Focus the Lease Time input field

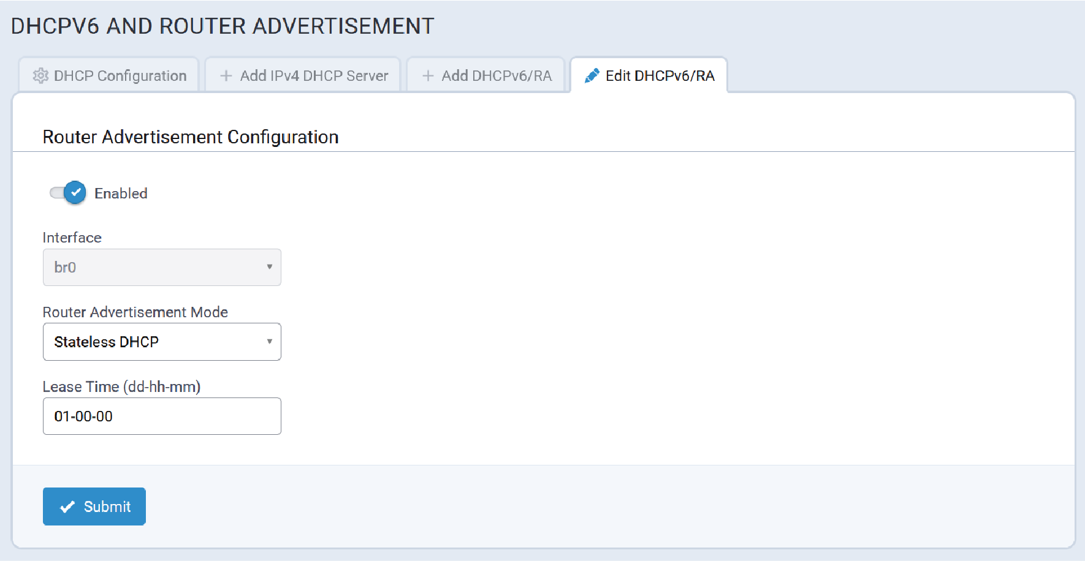coord(162,416)
